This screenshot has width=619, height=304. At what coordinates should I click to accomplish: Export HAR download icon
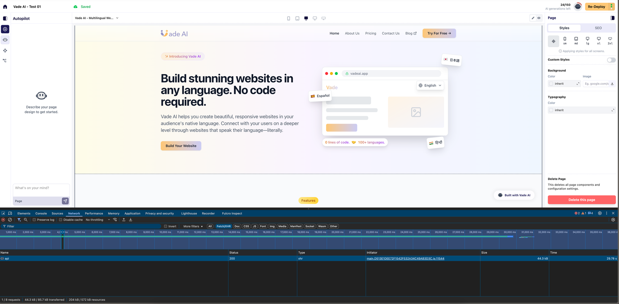coord(131,220)
